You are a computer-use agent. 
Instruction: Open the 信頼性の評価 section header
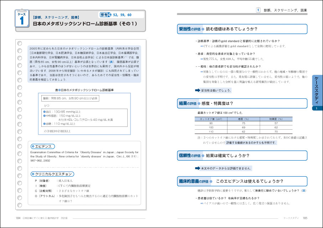pos(189,155)
